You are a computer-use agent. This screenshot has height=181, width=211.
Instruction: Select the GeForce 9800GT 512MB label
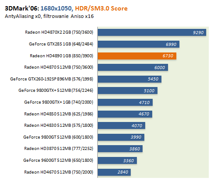(58, 137)
